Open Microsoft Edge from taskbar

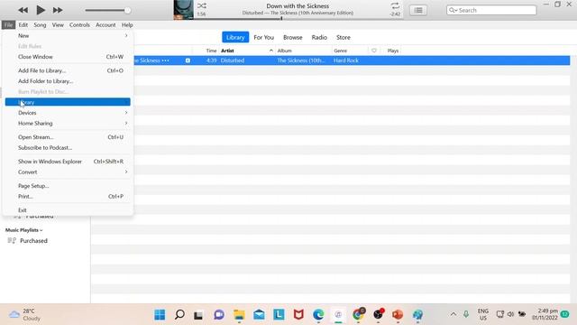[x=318, y=315]
